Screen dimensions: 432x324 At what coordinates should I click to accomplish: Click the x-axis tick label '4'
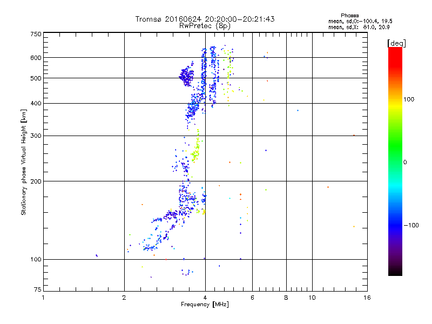[x=205, y=298]
